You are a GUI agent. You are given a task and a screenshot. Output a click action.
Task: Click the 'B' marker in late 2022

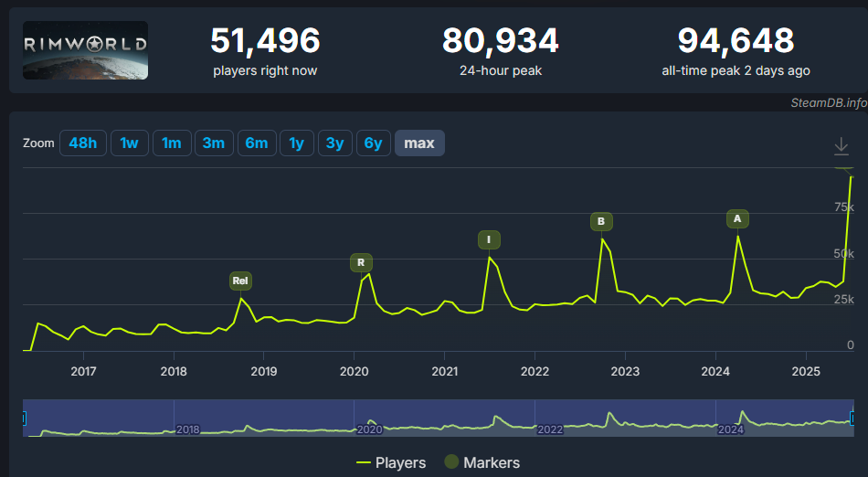point(601,221)
